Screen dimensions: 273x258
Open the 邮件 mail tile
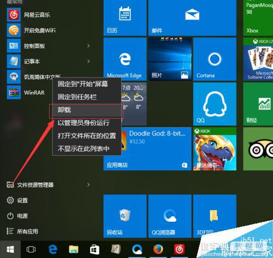[x=192, y=17]
